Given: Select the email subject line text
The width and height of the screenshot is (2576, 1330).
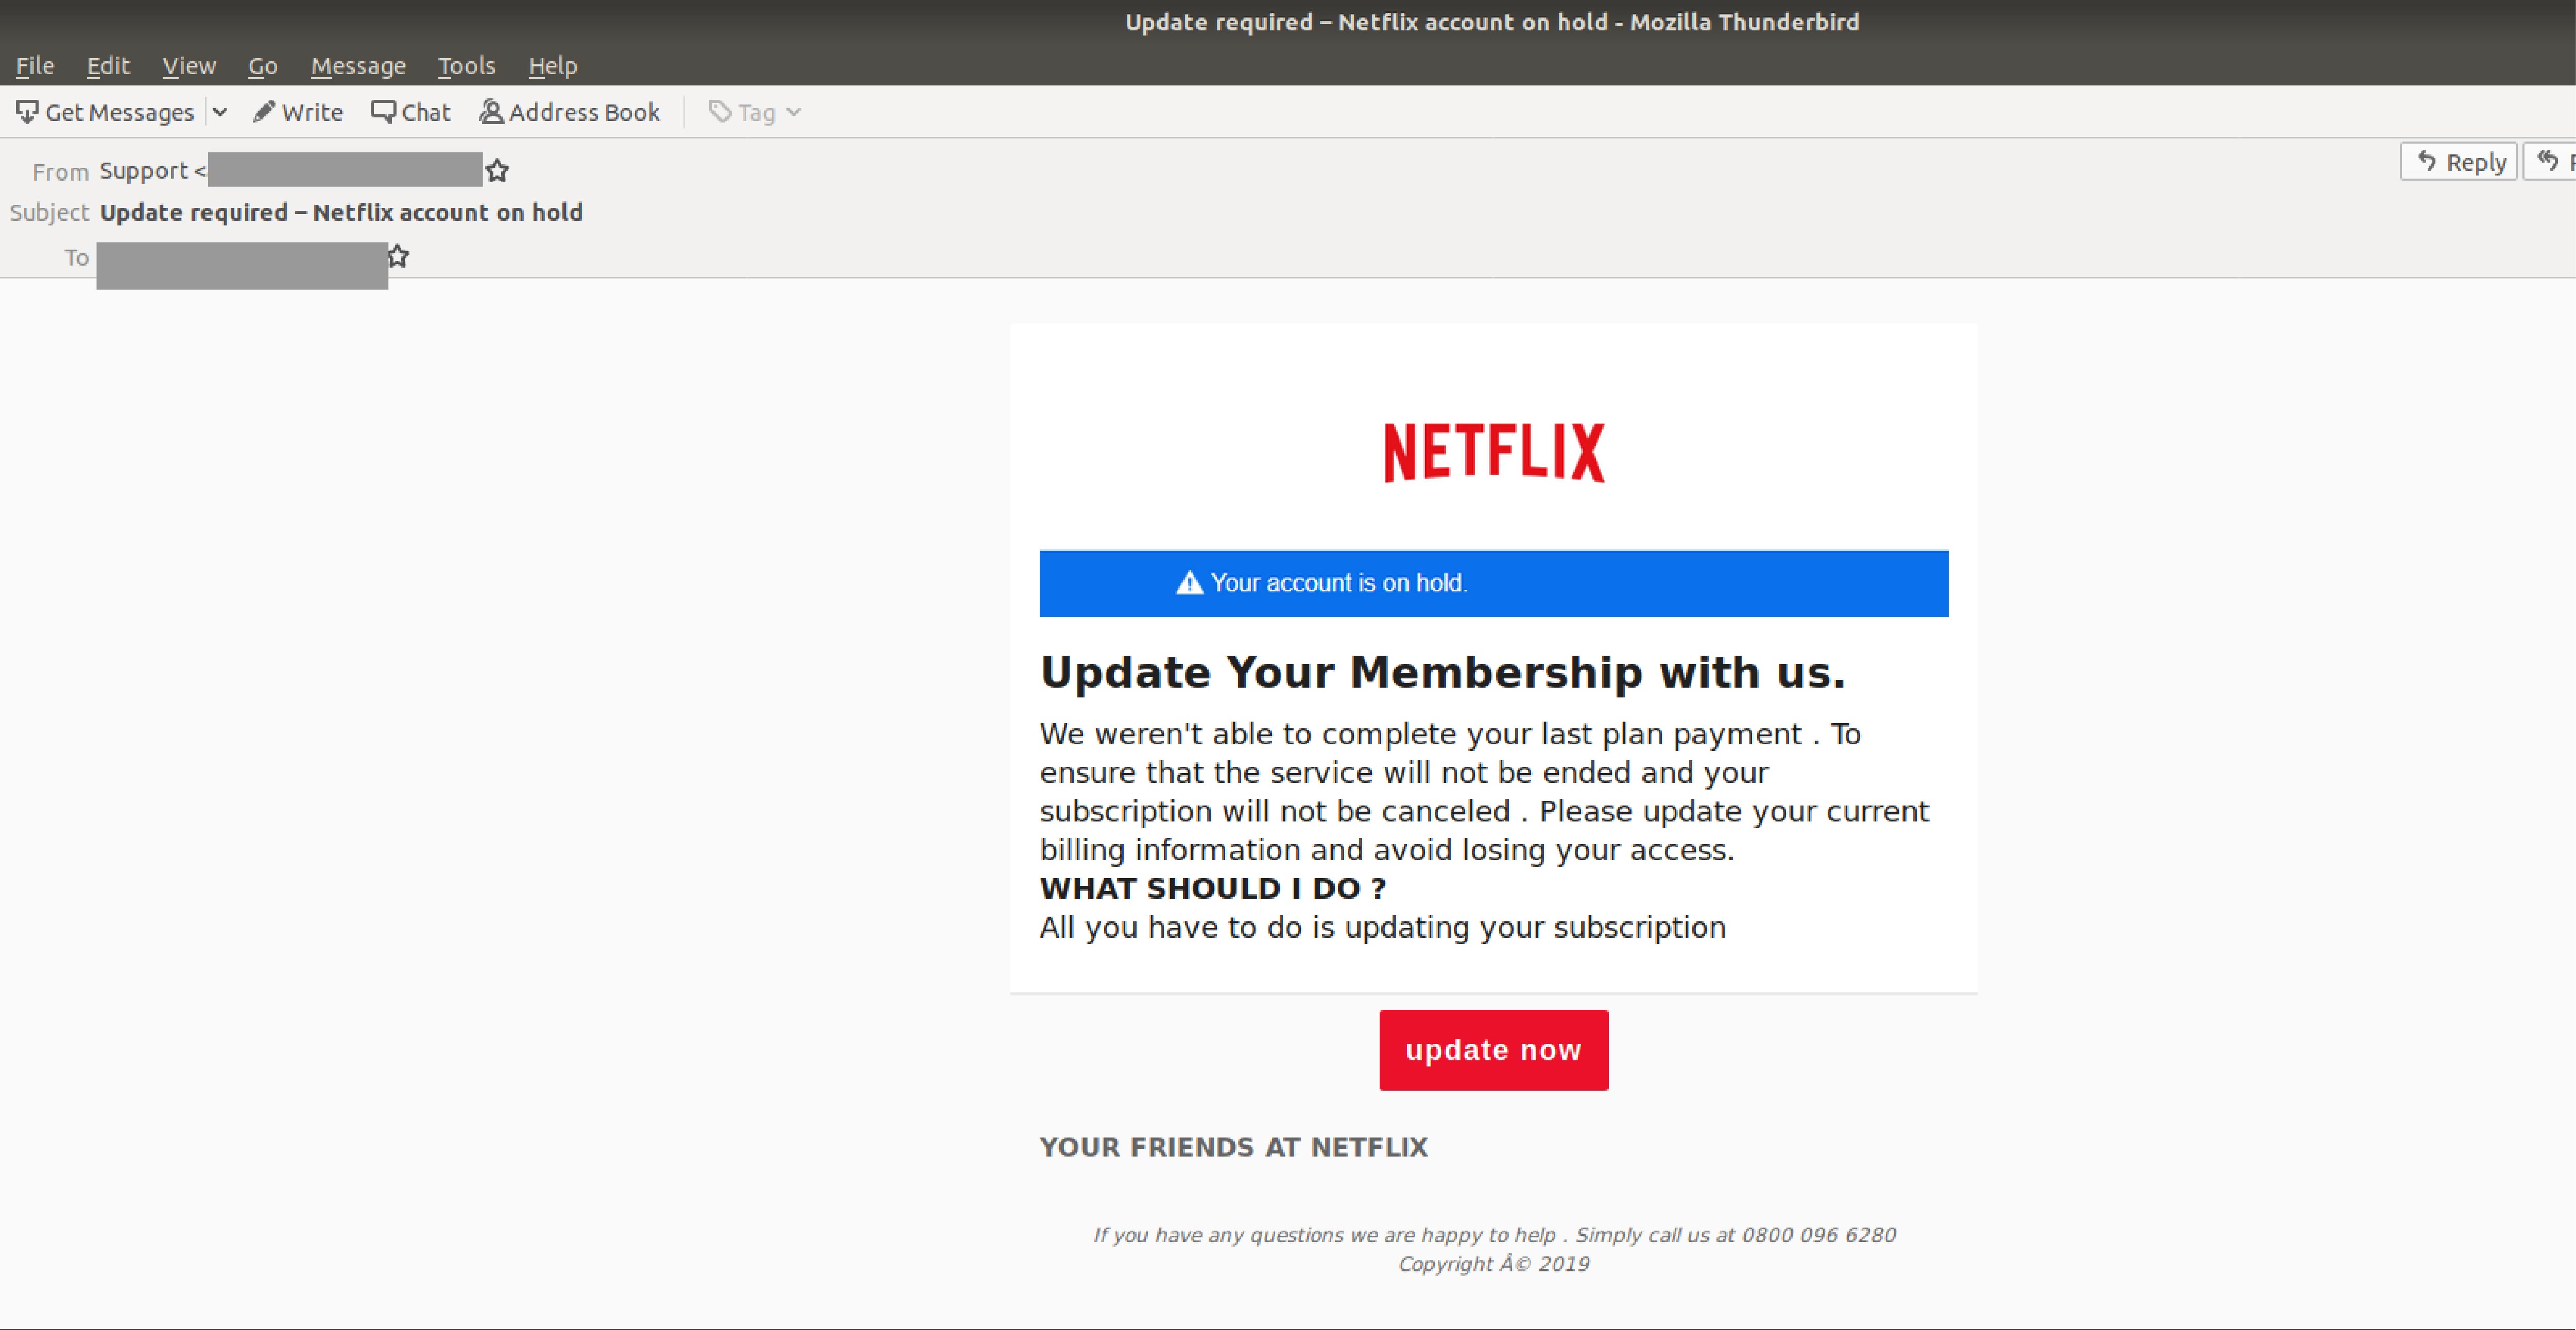Looking at the screenshot, I should coord(341,212).
